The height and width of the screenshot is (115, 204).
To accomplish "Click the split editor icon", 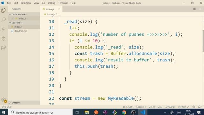I will pos(194,9).
